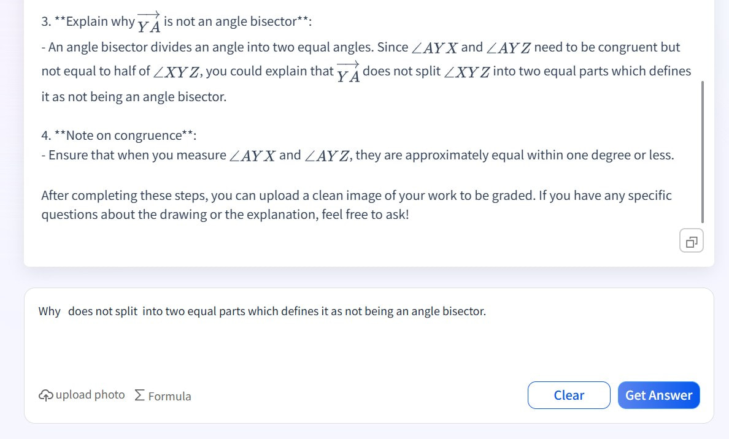
Task: Place cursor after 'angle bisector.' in the input
Action: pyautogui.click(x=487, y=311)
